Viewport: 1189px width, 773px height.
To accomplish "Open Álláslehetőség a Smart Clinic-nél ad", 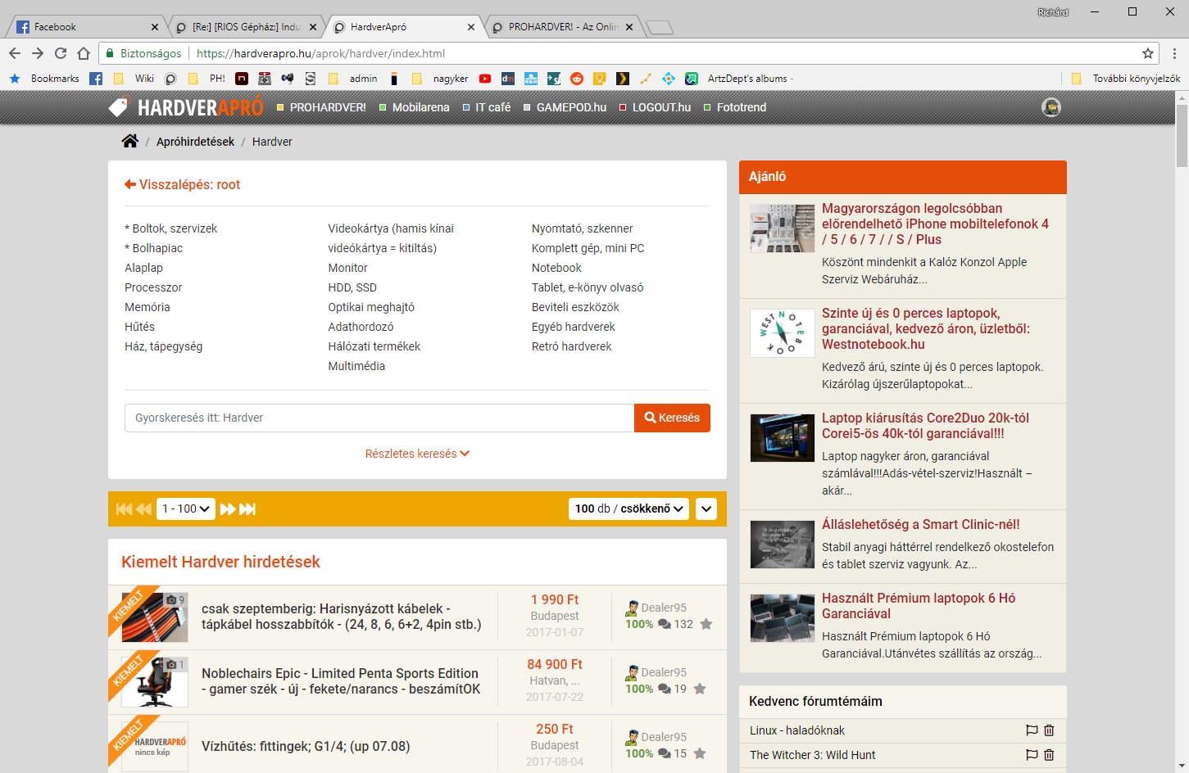I will click(x=920, y=524).
